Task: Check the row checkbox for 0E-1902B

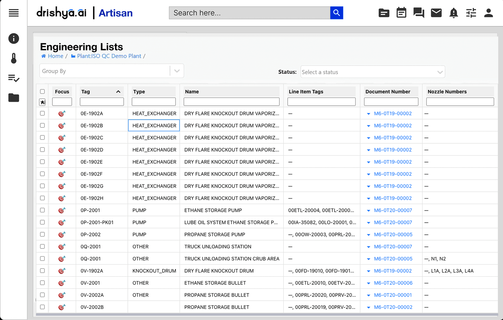Action: (x=42, y=125)
